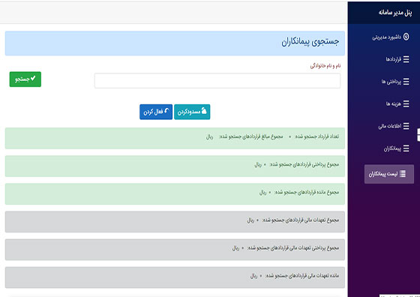Click the تعداد قرارداد جستجو شده text
The width and height of the screenshot is (420, 297).
316,136
